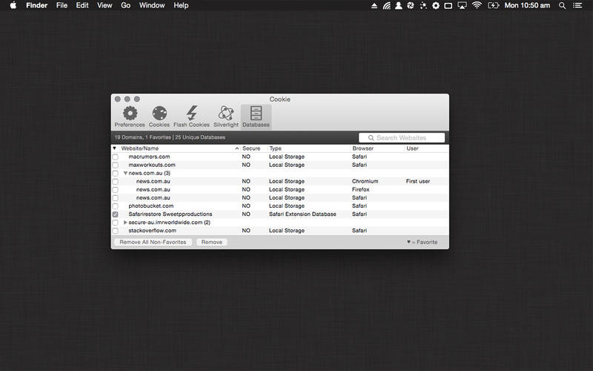Click the Chromium browser cell
The image size is (593, 371).
(x=365, y=181)
